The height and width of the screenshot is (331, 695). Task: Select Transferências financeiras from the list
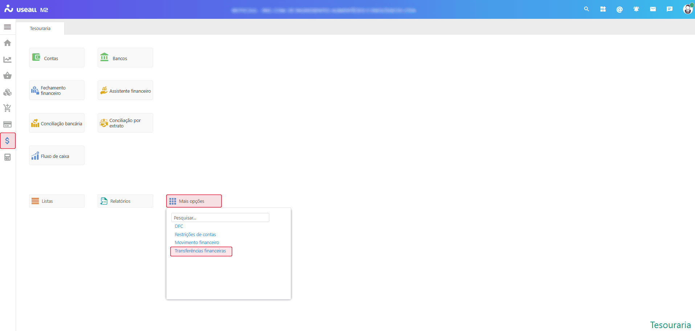200,251
